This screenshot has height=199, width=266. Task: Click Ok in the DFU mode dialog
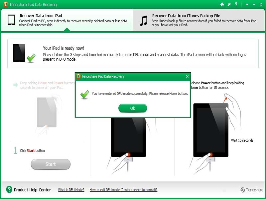[x=133, y=108]
